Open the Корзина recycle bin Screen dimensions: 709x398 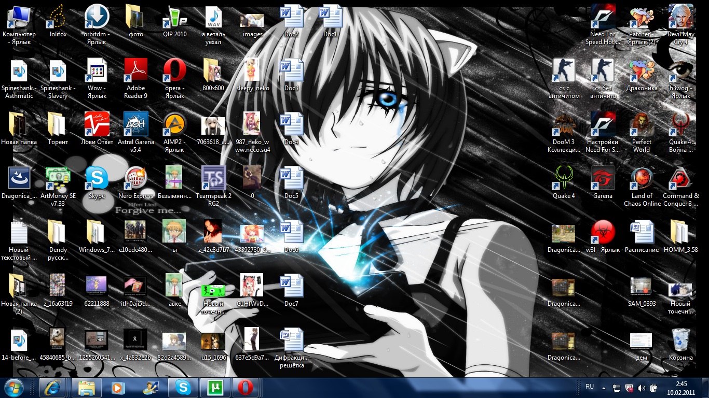click(680, 340)
